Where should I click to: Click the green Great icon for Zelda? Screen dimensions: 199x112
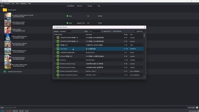pos(67,16)
